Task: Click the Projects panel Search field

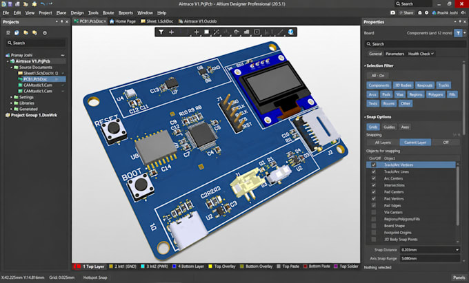Action: point(35,43)
